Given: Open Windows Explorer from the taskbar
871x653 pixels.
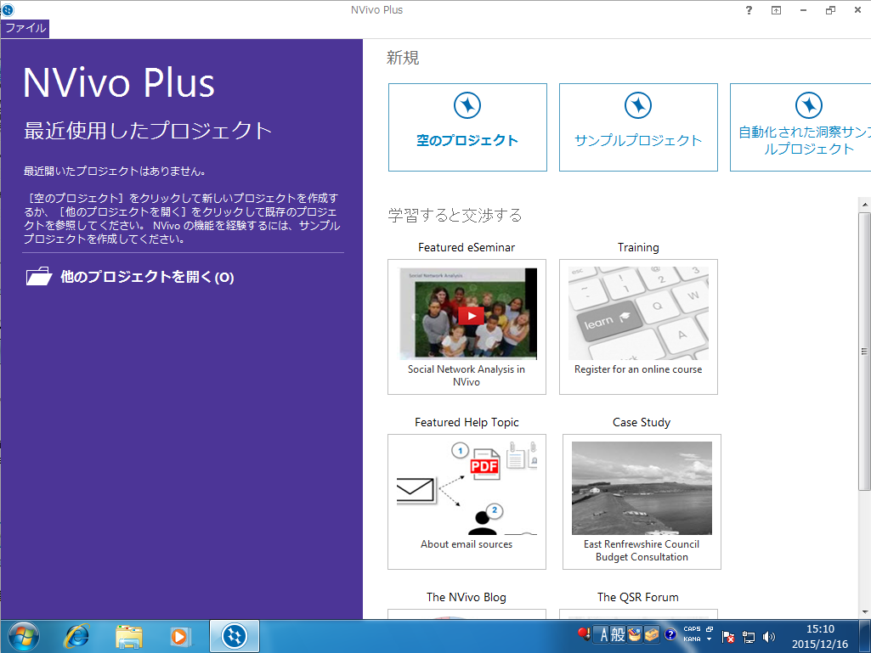Looking at the screenshot, I should point(129,636).
